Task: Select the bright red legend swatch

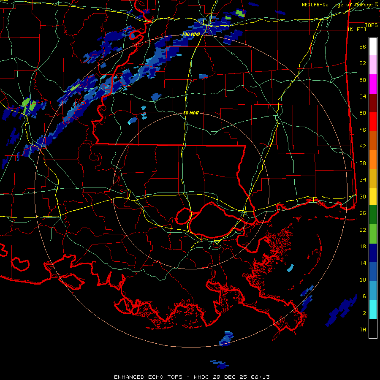Action: point(373,122)
